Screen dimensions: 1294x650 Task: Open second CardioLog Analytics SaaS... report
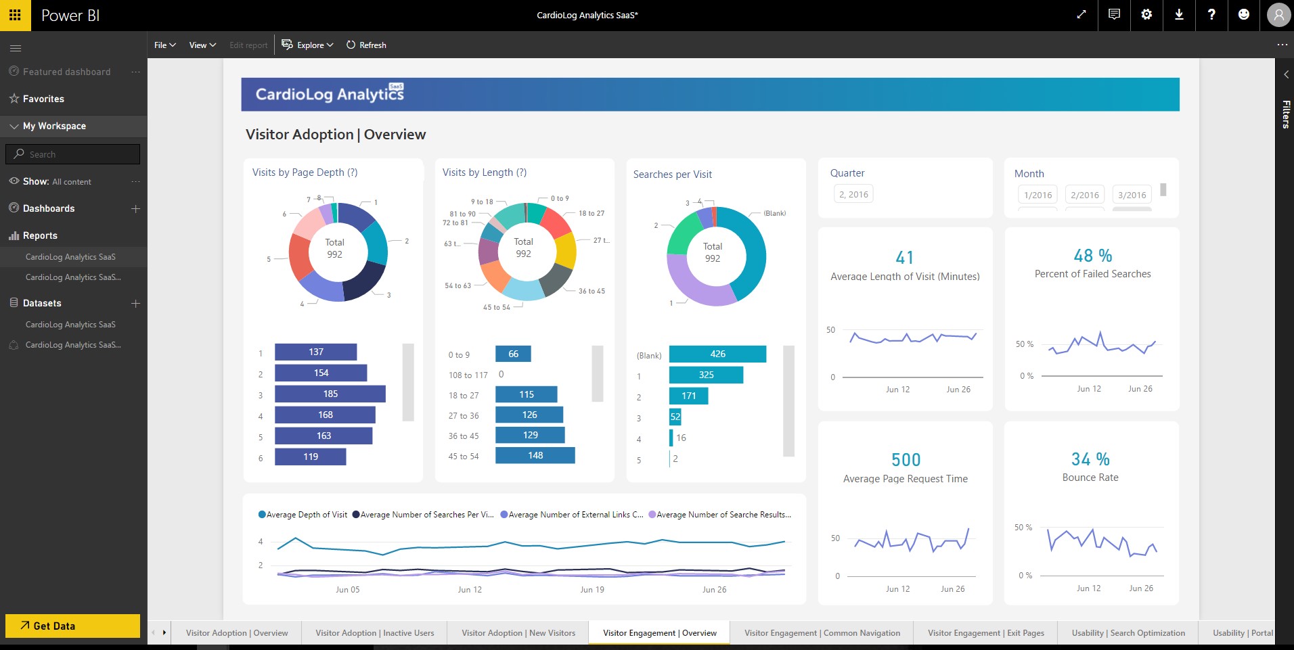(73, 277)
